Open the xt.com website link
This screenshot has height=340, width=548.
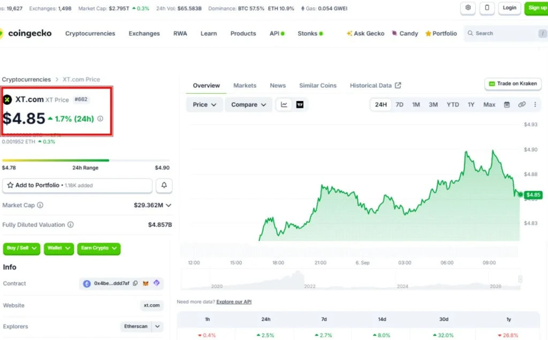pos(151,305)
